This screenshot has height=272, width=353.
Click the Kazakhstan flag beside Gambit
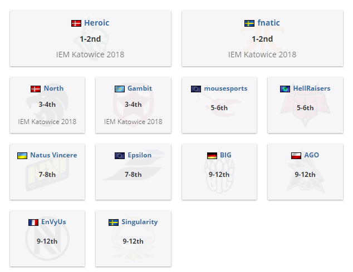point(120,89)
